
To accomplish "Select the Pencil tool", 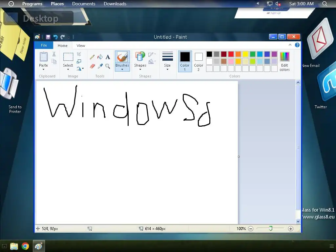I will pyautogui.click(x=92, y=57).
